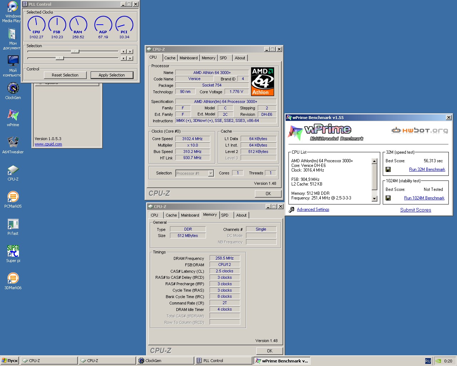Screen dimensions: 457x366
Task: Switch to ClockGen in taskbar
Action: coord(165,361)
